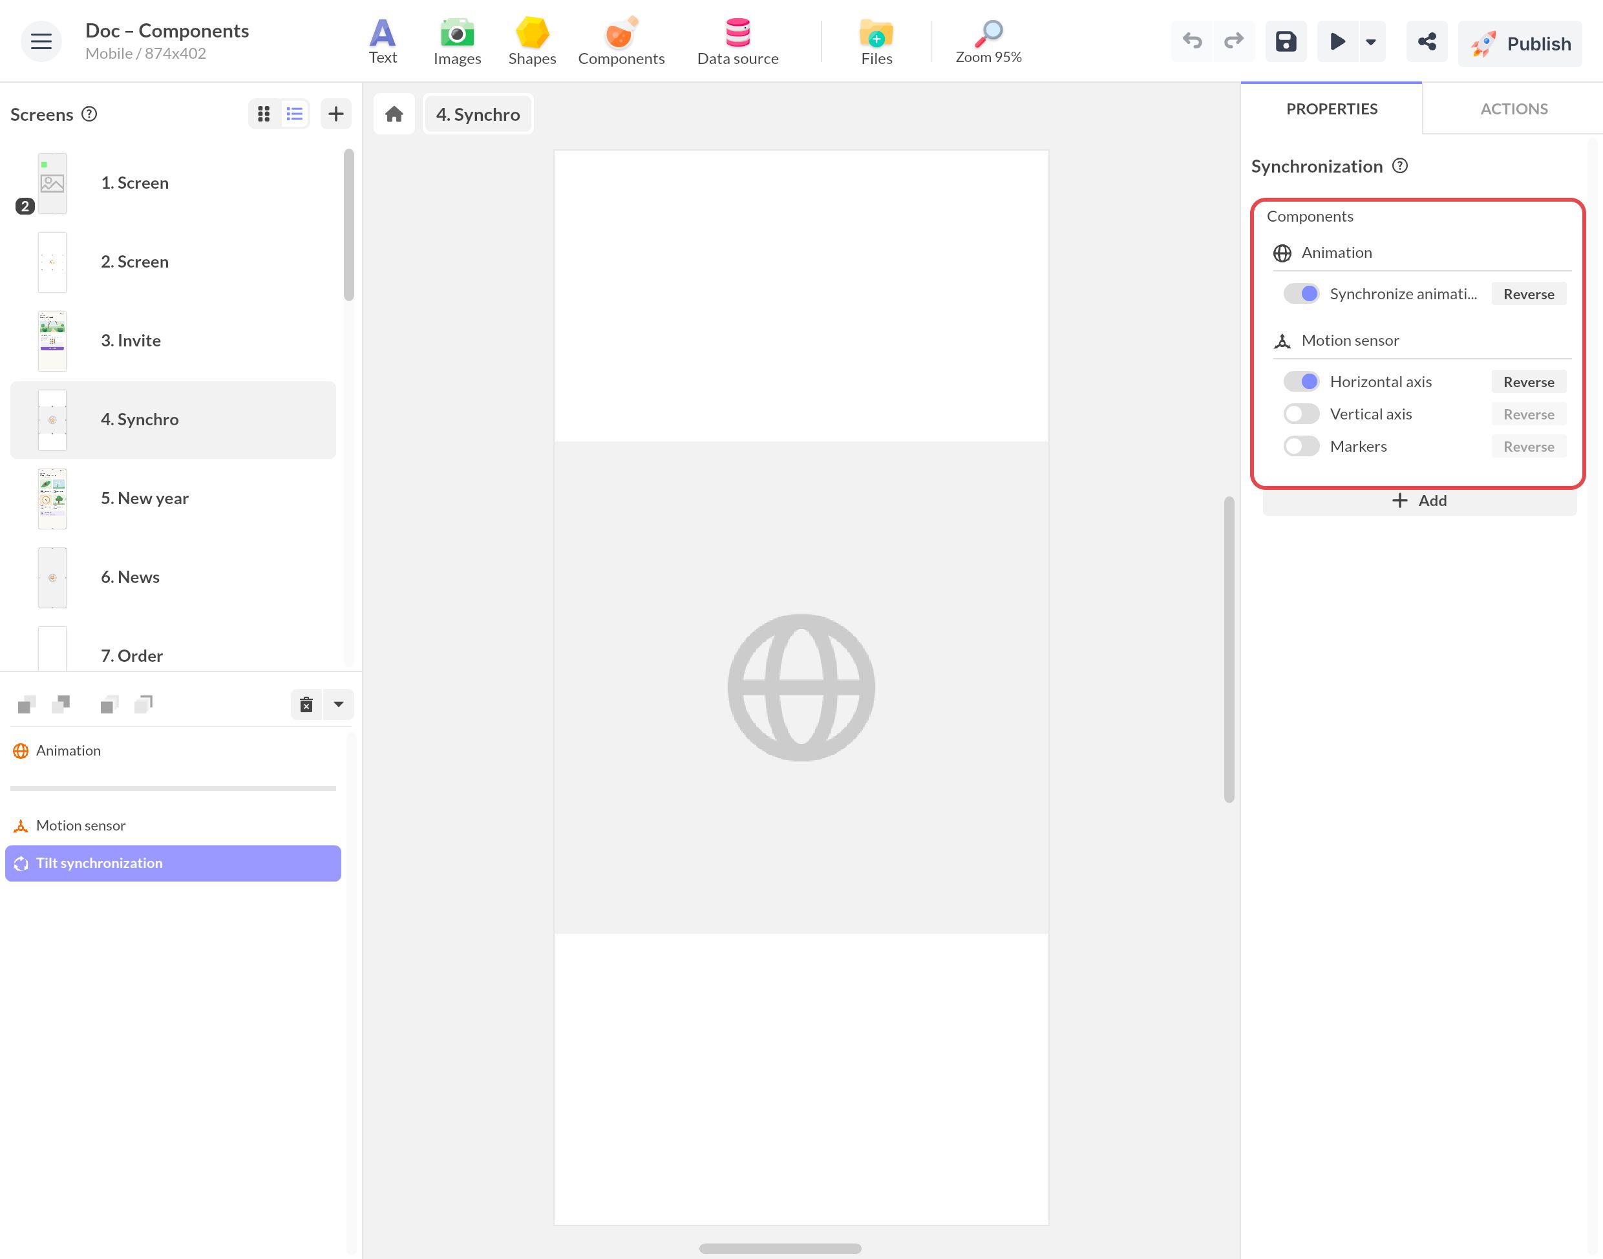The height and width of the screenshot is (1259, 1603).
Task: Save the project
Action: [1286, 41]
